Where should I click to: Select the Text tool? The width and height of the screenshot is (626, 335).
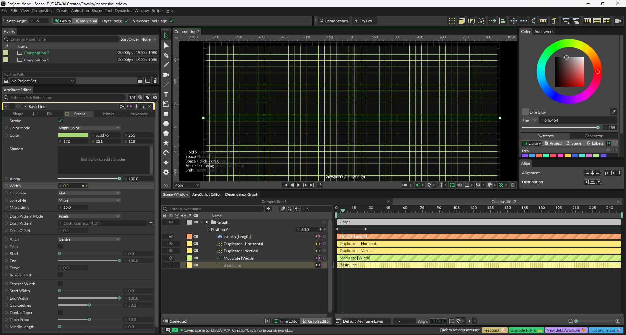point(166,94)
